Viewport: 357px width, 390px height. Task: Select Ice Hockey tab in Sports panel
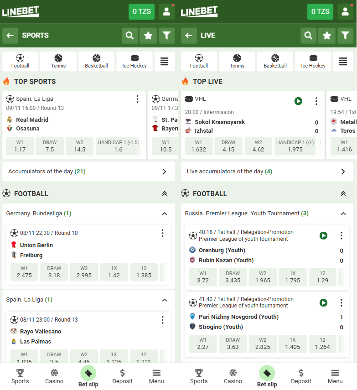click(135, 62)
